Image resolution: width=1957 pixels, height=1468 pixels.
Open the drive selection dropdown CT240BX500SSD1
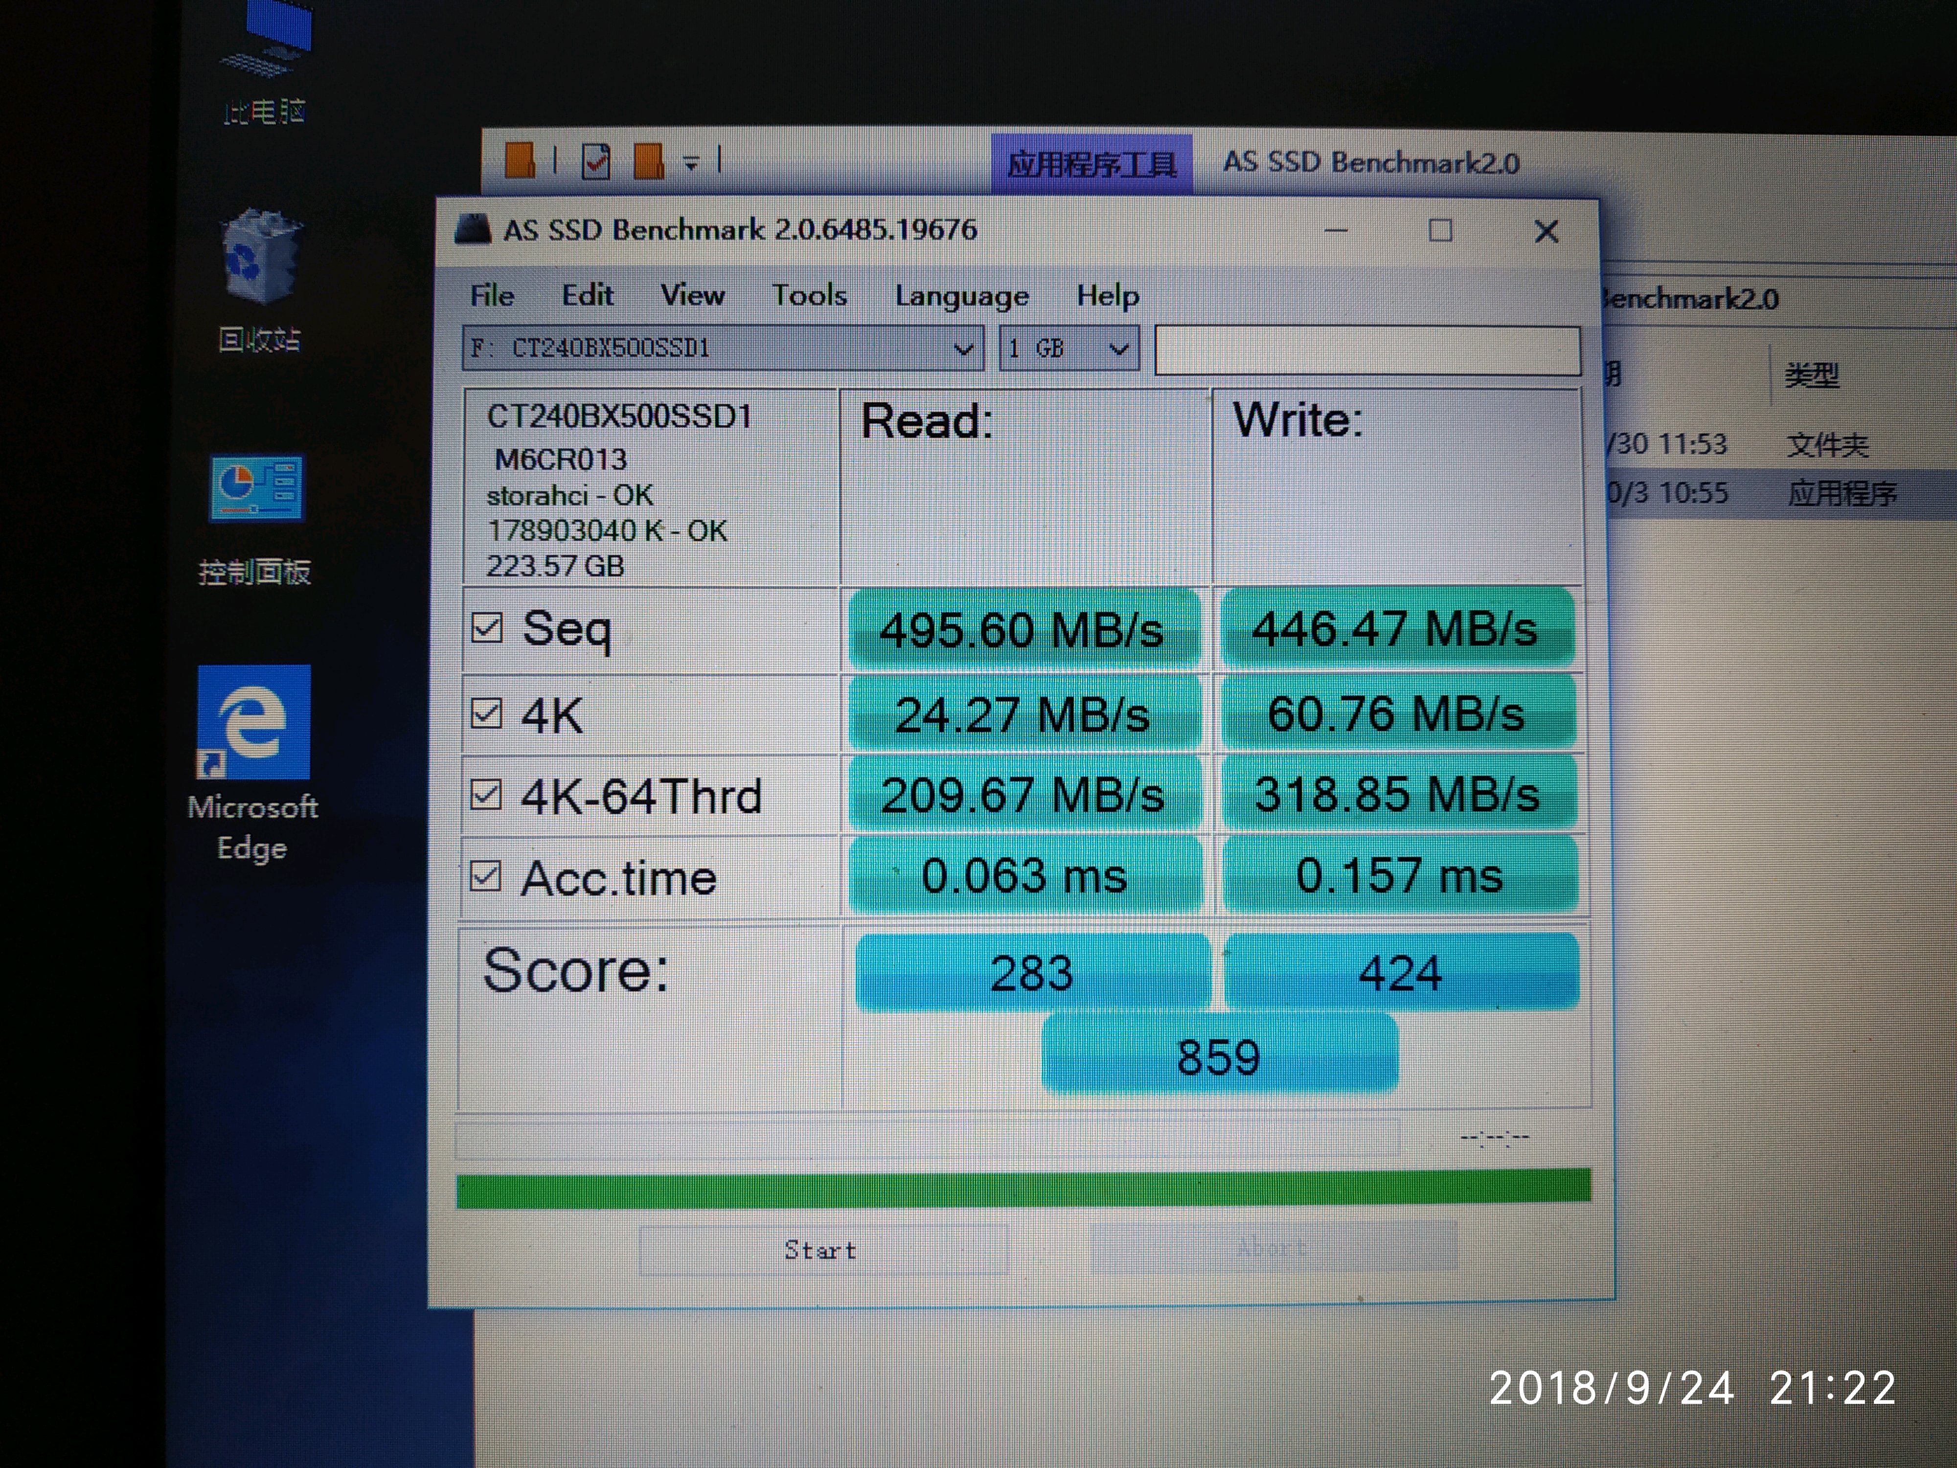click(723, 348)
